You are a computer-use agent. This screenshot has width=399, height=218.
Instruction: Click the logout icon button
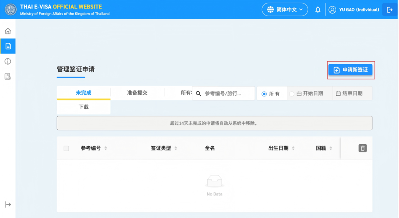click(389, 10)
